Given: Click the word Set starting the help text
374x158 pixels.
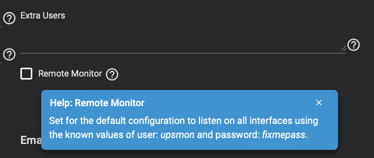Looking at the screenshot, I should pyautogui.click(x=55, y=121).
